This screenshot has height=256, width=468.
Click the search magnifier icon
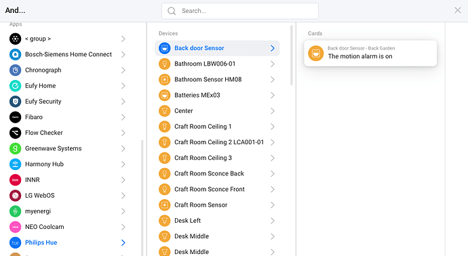point(172,11)
